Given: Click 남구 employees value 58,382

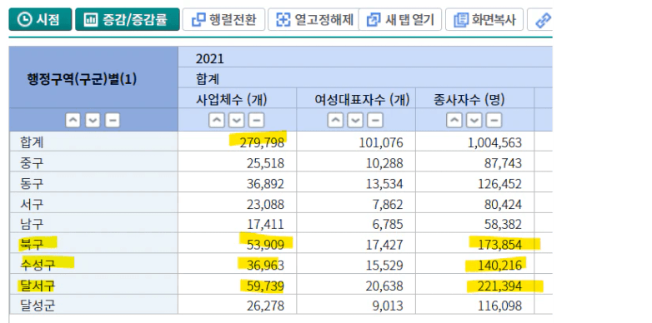Looking at the screenshot, I should coord(503,224).
